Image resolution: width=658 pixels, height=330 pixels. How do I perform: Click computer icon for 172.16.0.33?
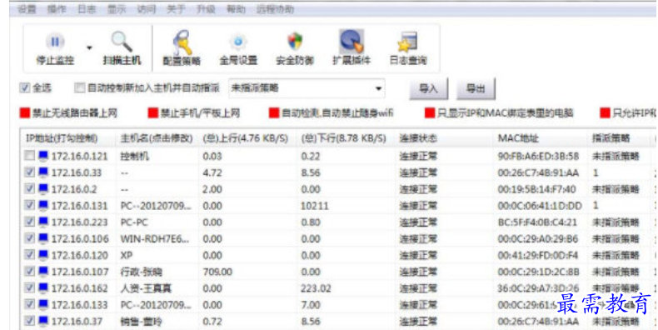click(x=43, y=172)
